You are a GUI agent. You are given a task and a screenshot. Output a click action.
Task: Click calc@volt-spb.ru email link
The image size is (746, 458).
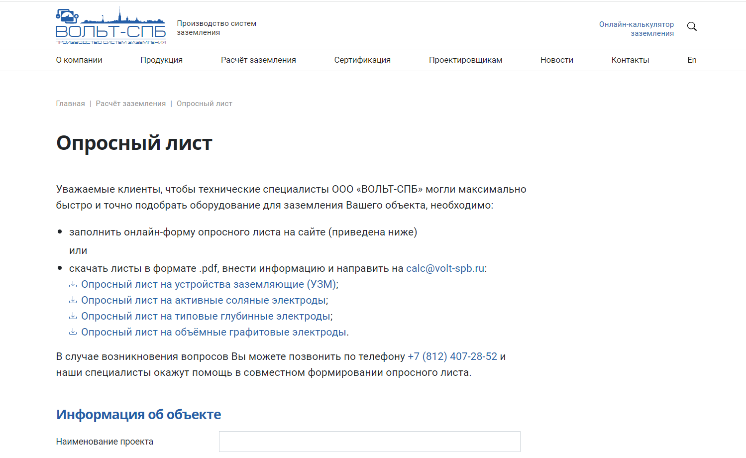(x=445, y=268)
